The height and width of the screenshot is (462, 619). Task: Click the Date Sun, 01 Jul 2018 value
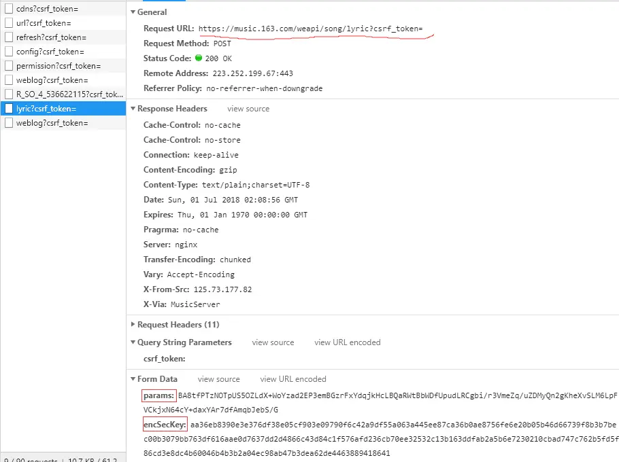pyautogui.click(x=233, y=200)
